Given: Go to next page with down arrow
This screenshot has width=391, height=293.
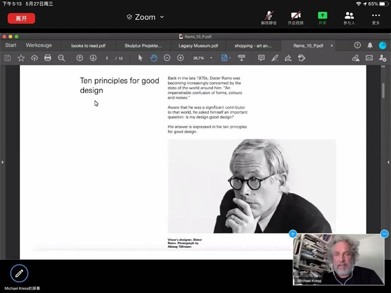Looking at the screenshot, I should point(93,58).
